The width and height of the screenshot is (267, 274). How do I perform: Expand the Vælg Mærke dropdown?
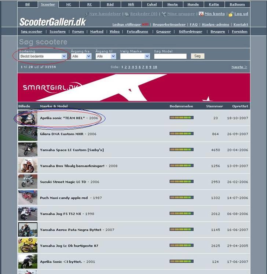coord(135,56)
